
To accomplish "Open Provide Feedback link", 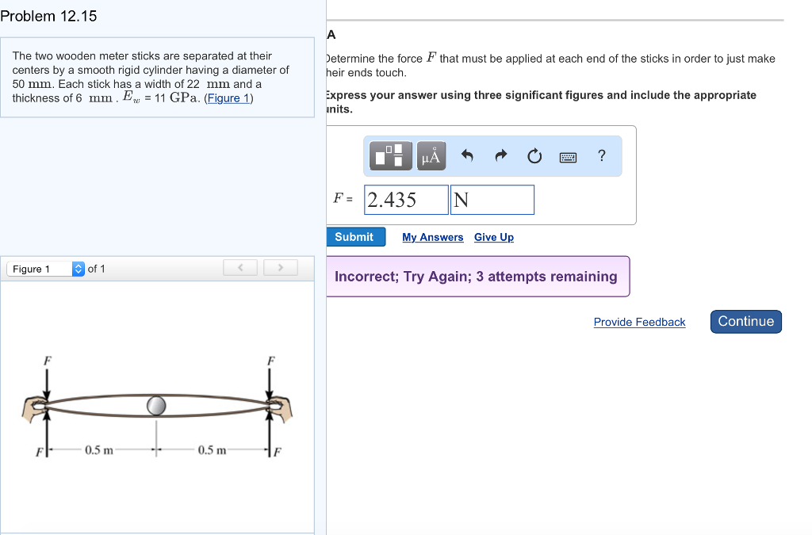I will point(640,322).
